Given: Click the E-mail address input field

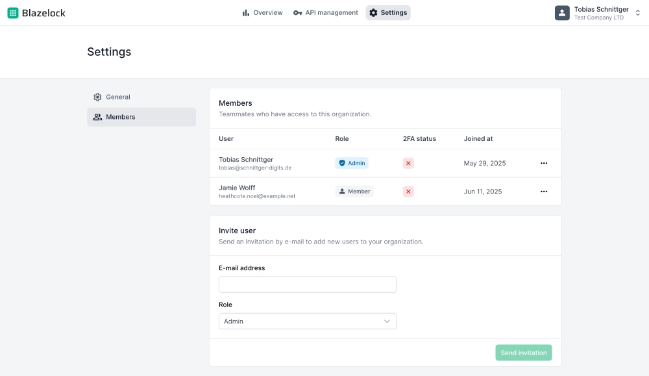Looking at the screenshot, I should [308, 284].
